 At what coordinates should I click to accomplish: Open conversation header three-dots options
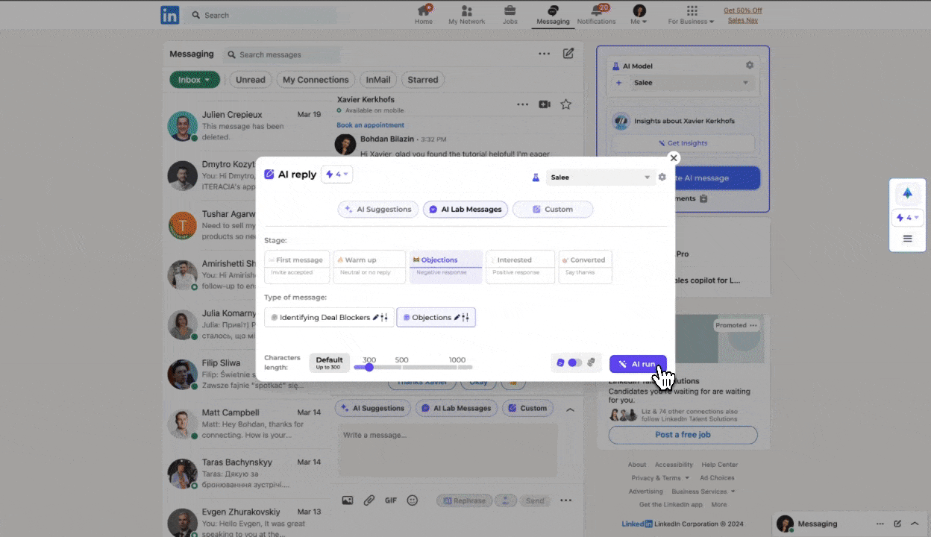(522, 104)
